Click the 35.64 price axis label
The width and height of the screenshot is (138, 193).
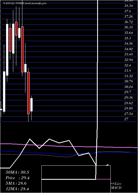129,33
